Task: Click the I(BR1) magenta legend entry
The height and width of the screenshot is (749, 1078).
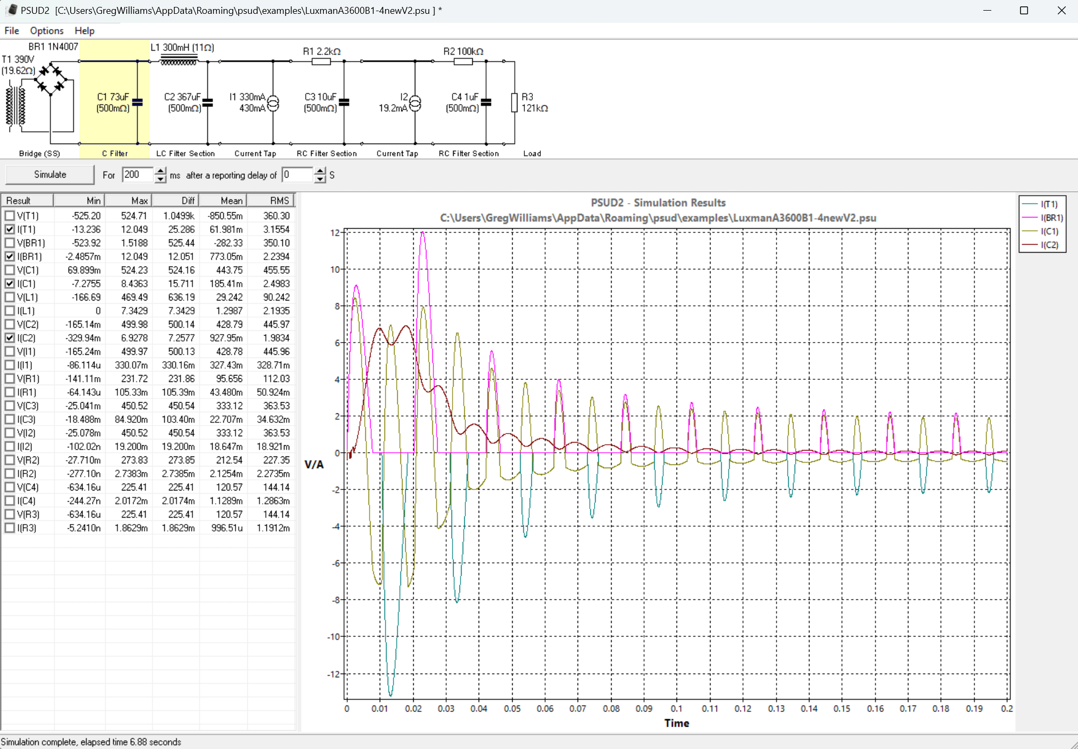Action: [x=1042, y=218]
